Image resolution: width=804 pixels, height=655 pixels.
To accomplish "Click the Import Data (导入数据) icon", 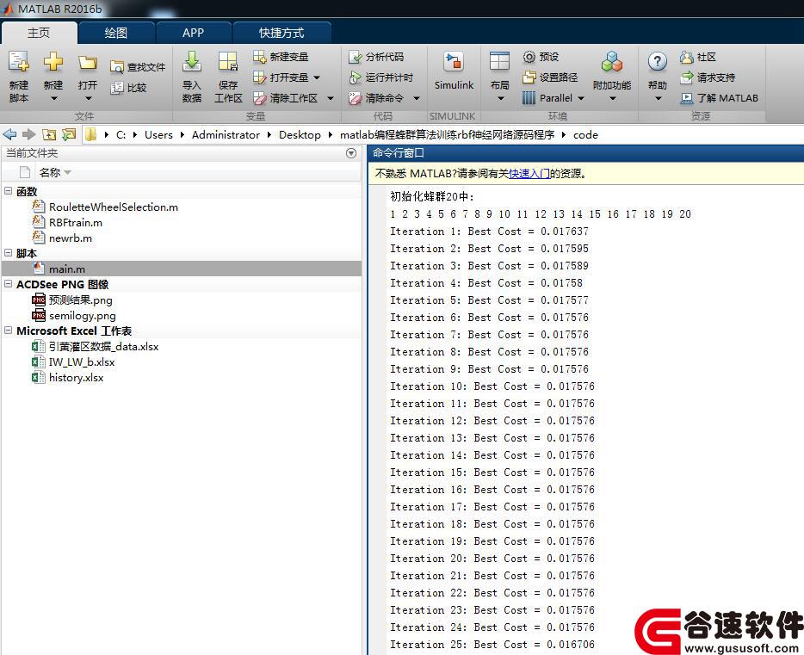I will [x=192, y=62].
